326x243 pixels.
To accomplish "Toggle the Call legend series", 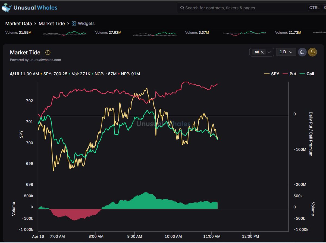I will click(306, 74).
